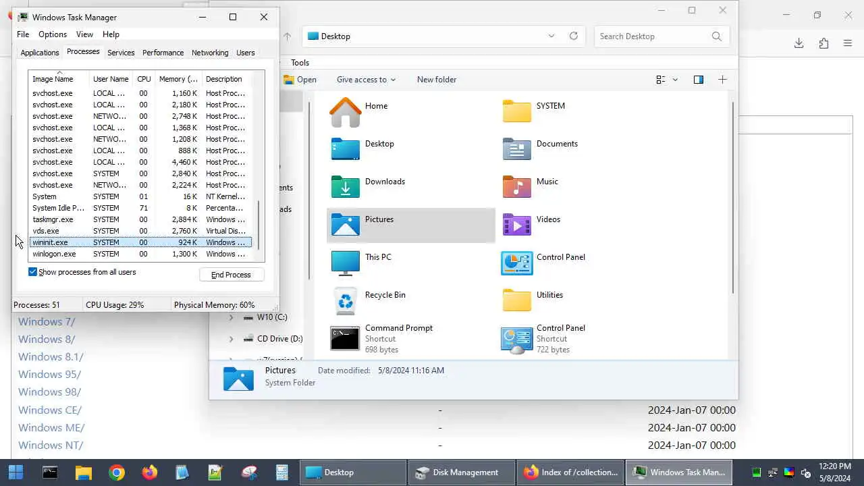Expand the CD Drive (D:) node
This screenshot has width=864, height=486.
pyautogui.click(x=232, y=339)
